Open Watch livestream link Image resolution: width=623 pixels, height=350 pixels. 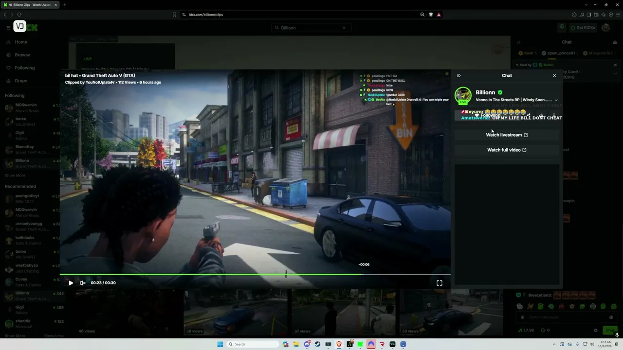coord(507,135)
